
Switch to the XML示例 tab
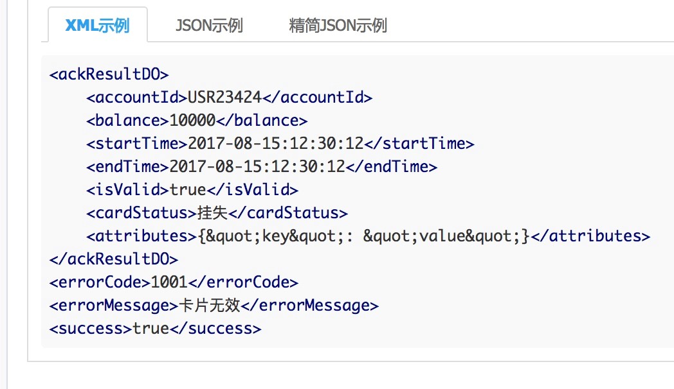point(97,26)
